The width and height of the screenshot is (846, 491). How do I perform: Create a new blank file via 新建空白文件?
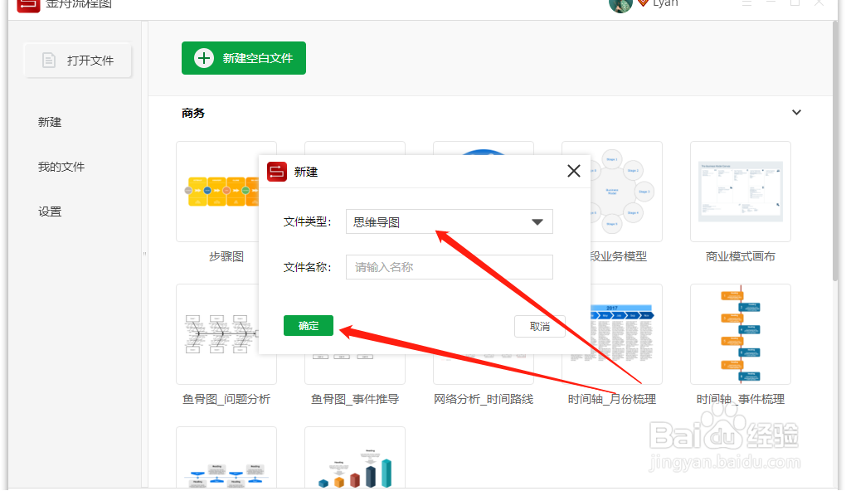pos(243,58)
